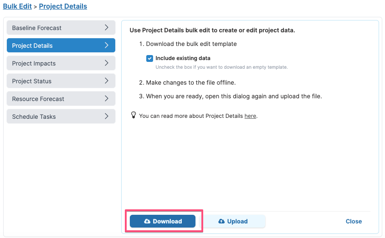Click the cloud upload icon
The height and width of the screenshot is (238, 385).
tap(221, 221)
